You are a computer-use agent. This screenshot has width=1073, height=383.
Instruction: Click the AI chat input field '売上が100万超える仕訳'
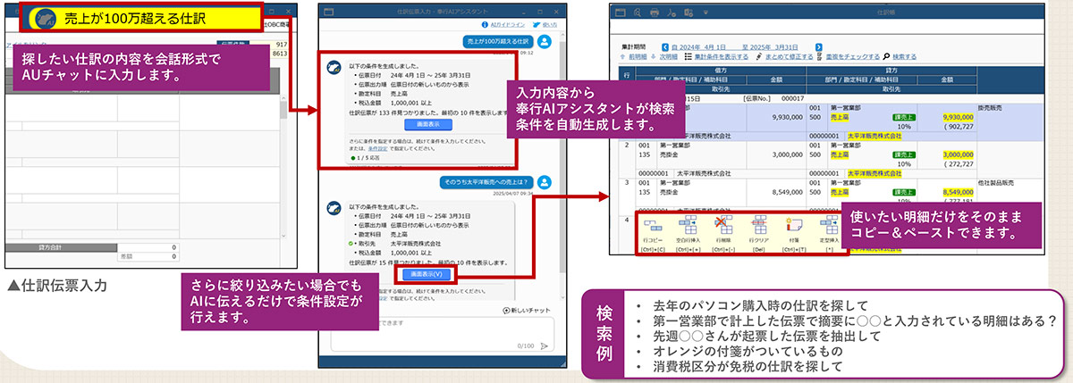click(145, 17)
